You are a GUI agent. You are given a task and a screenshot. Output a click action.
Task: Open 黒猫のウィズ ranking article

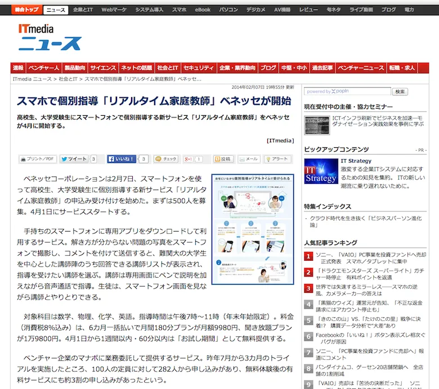point(369,306)
